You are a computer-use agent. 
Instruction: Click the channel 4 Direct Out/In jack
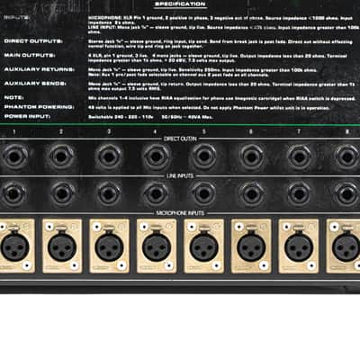[156, 157]
